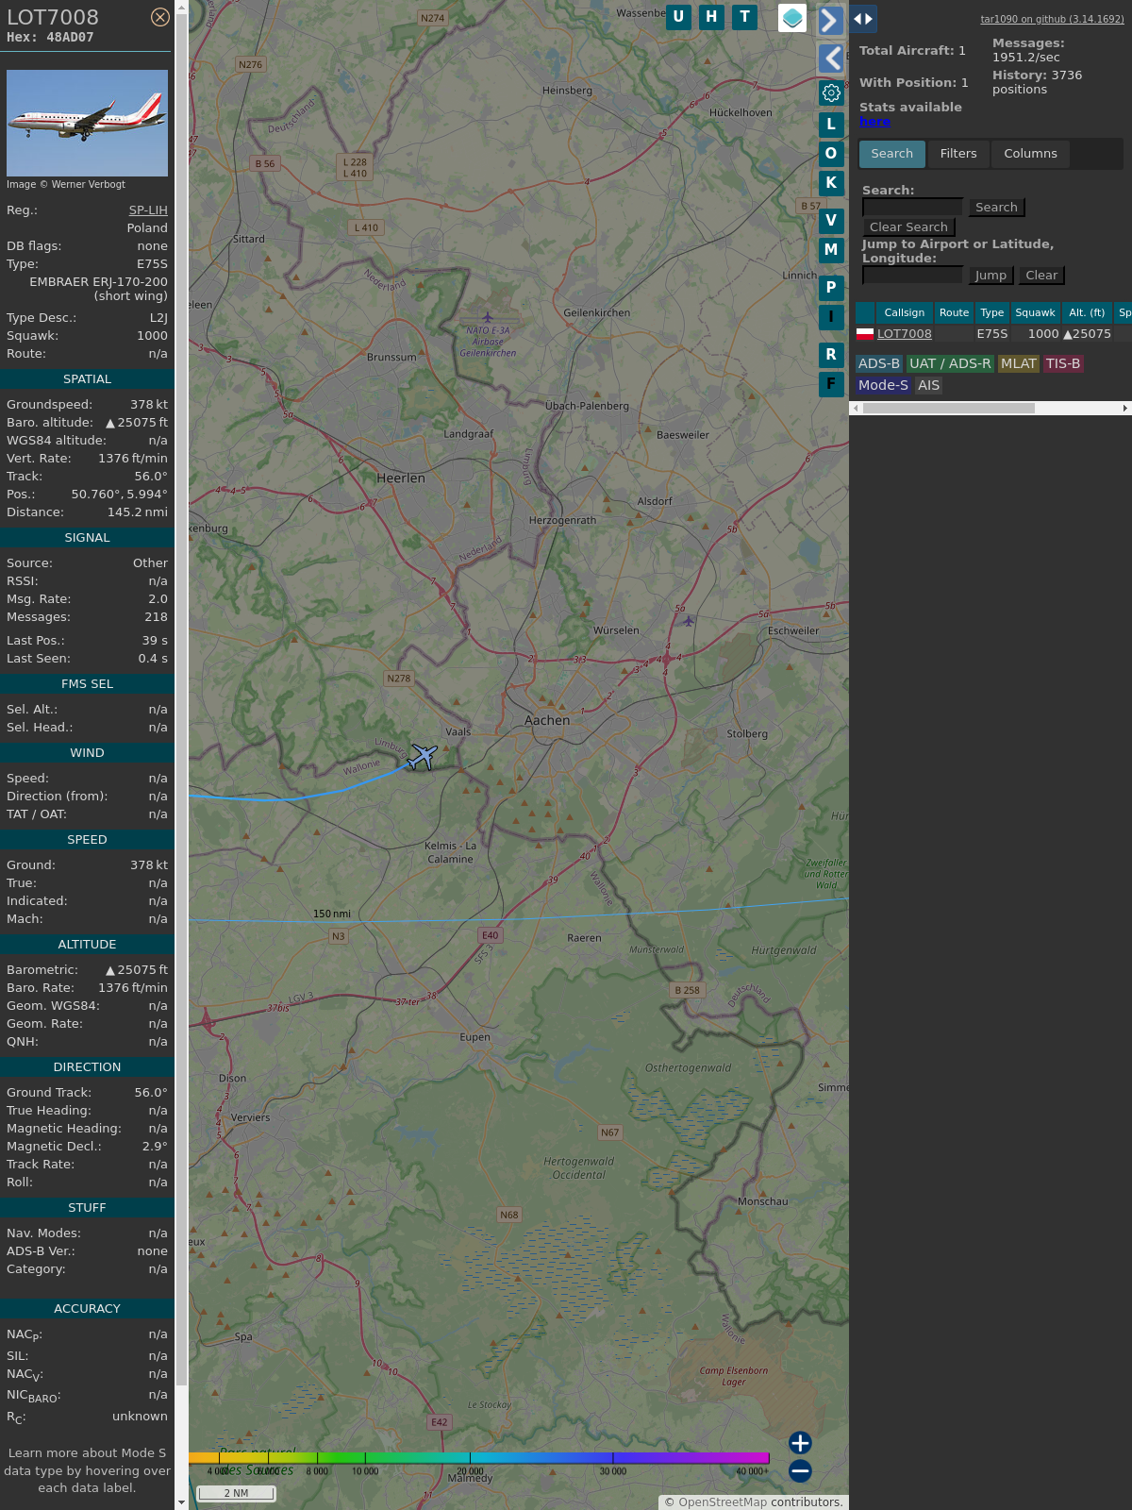Click the Jump to Airport input field

click(x=912, y=275)
